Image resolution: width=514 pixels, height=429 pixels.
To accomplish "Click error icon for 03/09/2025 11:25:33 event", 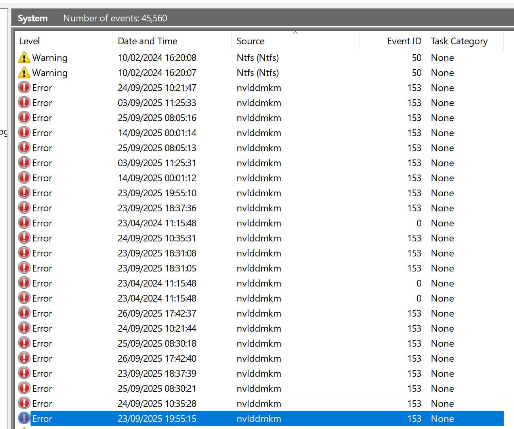I will click(x=24, y=103).
